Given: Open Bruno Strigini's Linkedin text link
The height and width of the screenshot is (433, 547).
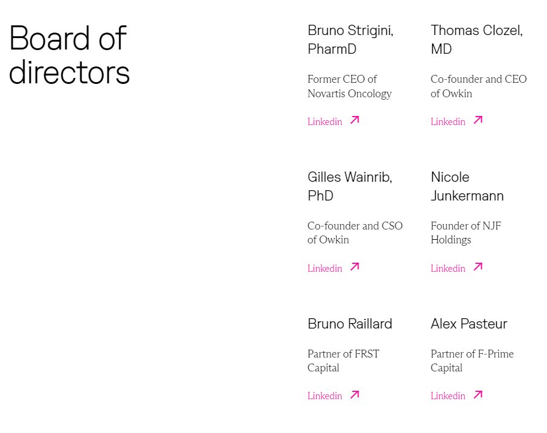Looking at the screenshot, I should (x=325, y=122).
